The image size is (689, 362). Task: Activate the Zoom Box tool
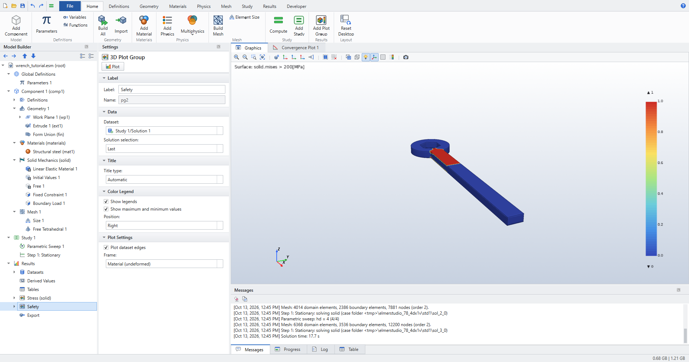coord(254,57)
